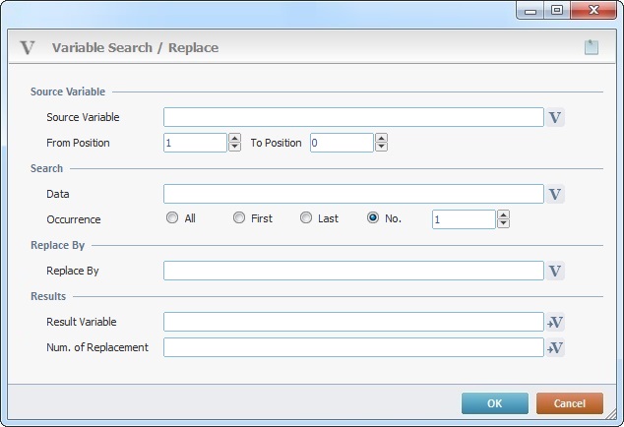Click into the Replace By text box

[x=353, y=271]
